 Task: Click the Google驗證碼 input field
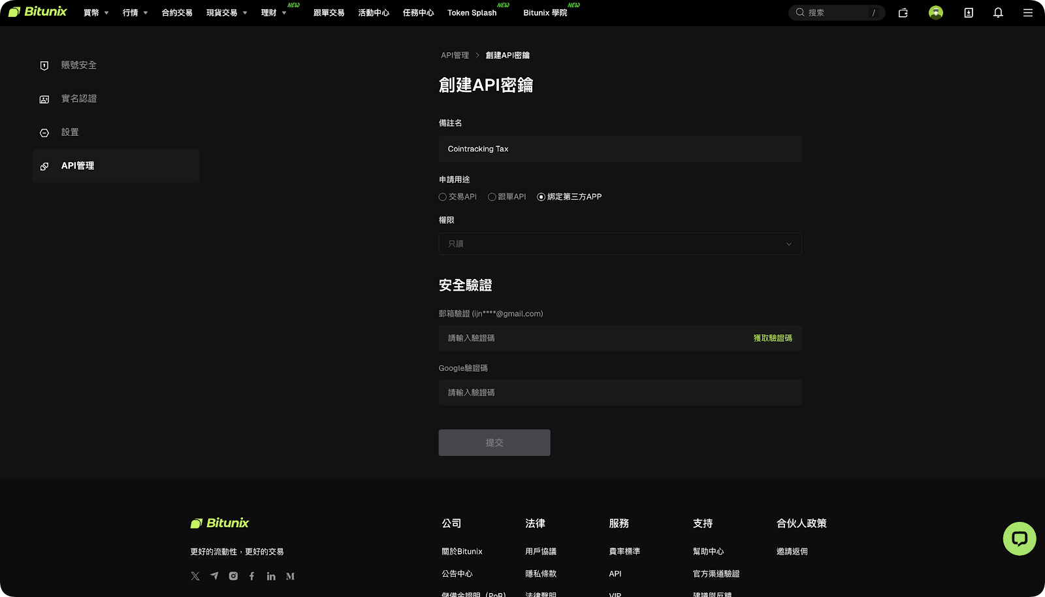[619, 393]
